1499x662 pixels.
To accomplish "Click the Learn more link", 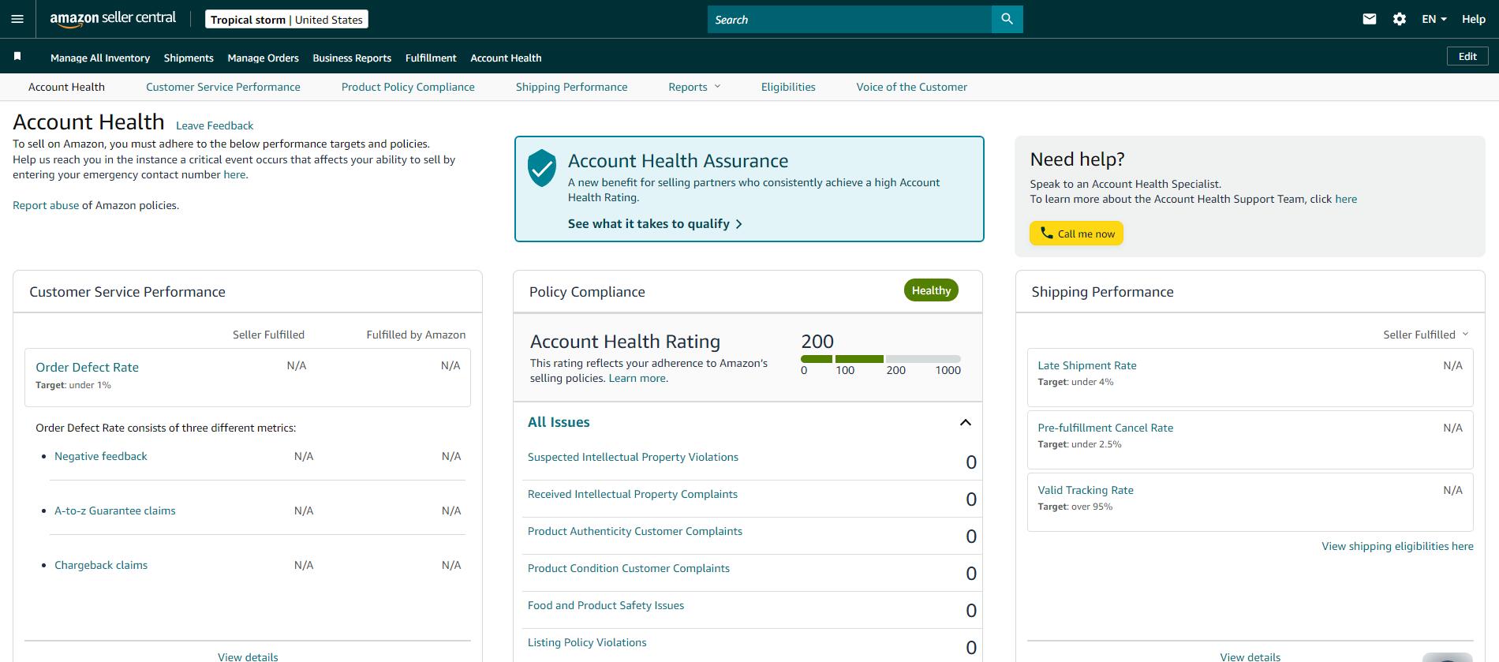I will (x=637, y=378).
